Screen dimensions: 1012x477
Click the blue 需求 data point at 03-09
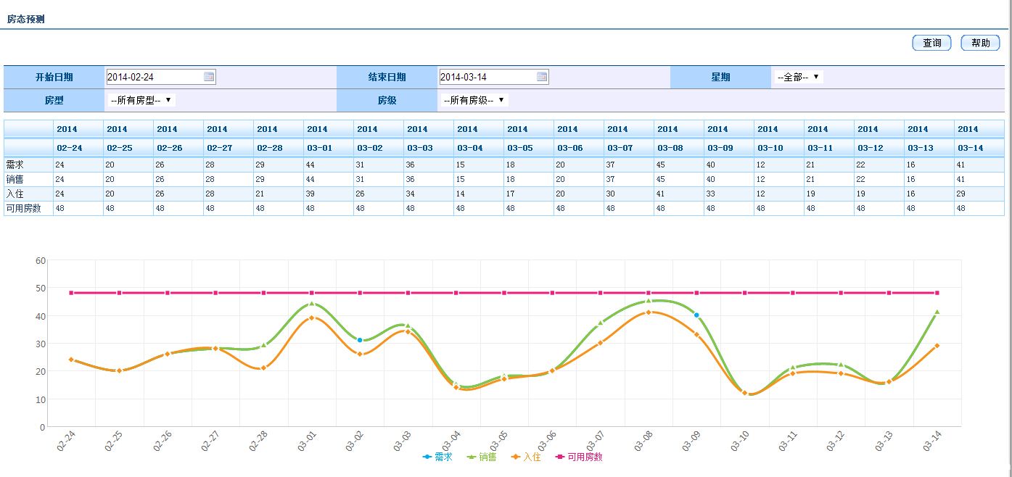pyautogui.click(x=696, y=315)
